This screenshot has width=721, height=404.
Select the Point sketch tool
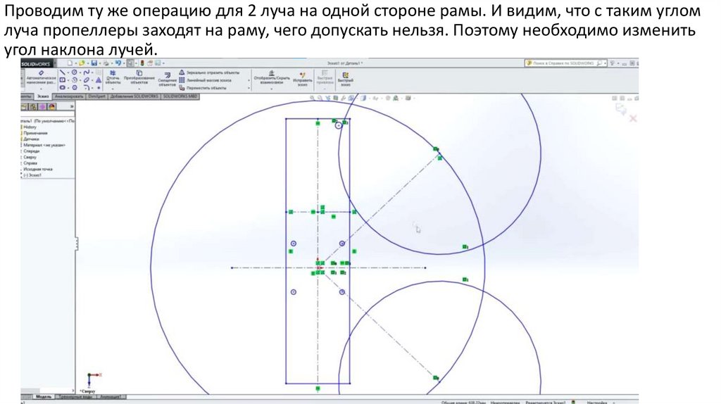coord(99,87)
